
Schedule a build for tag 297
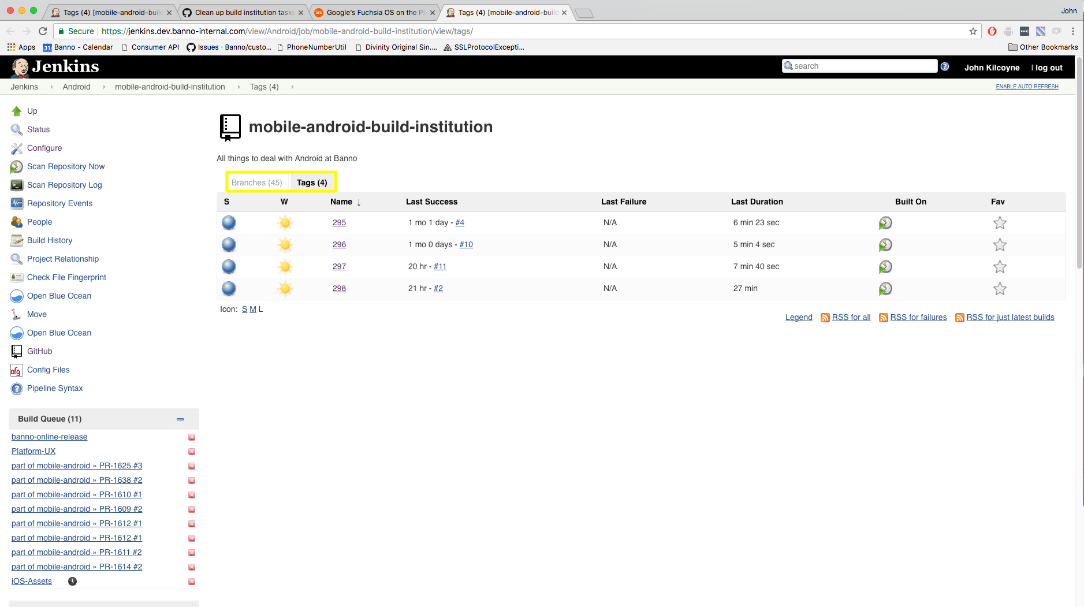(x=885, y=267)
